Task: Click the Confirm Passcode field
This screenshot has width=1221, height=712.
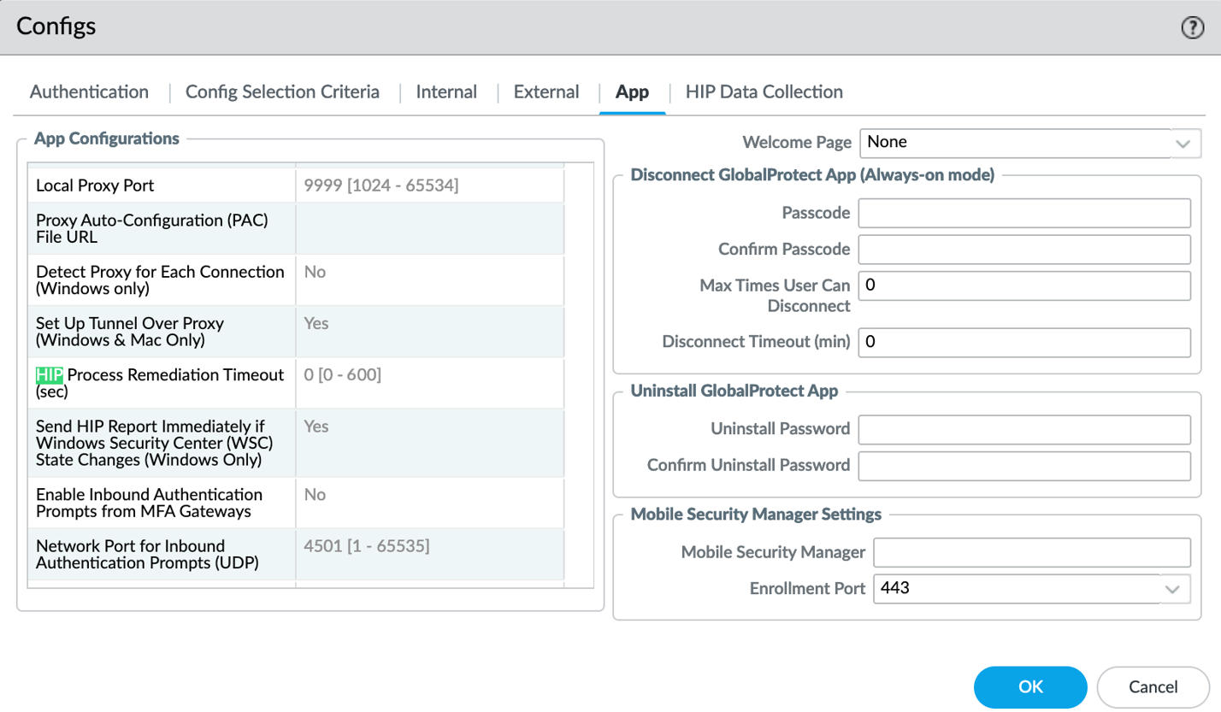Action: click(x=1023, y=250)
